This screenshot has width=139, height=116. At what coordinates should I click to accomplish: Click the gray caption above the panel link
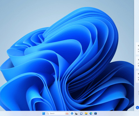tap(138, 92)
